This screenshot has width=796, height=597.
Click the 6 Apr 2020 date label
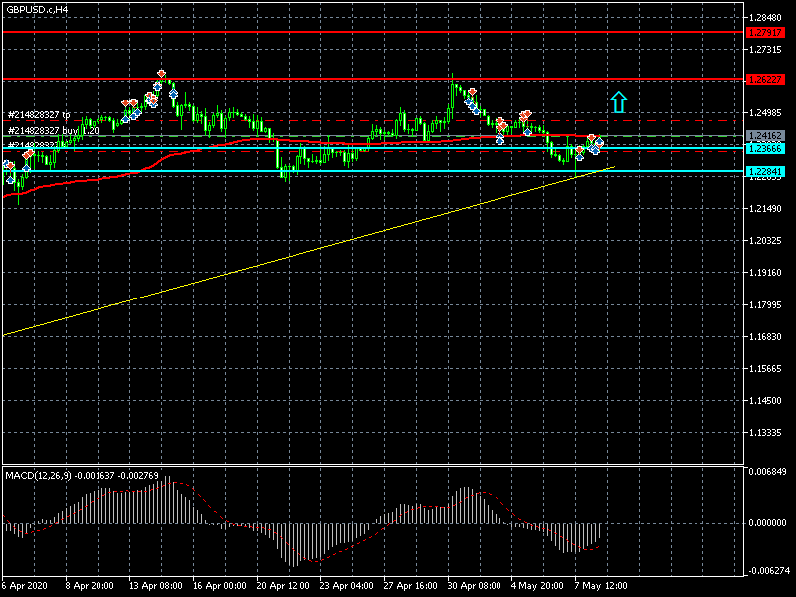coord(26,586)
